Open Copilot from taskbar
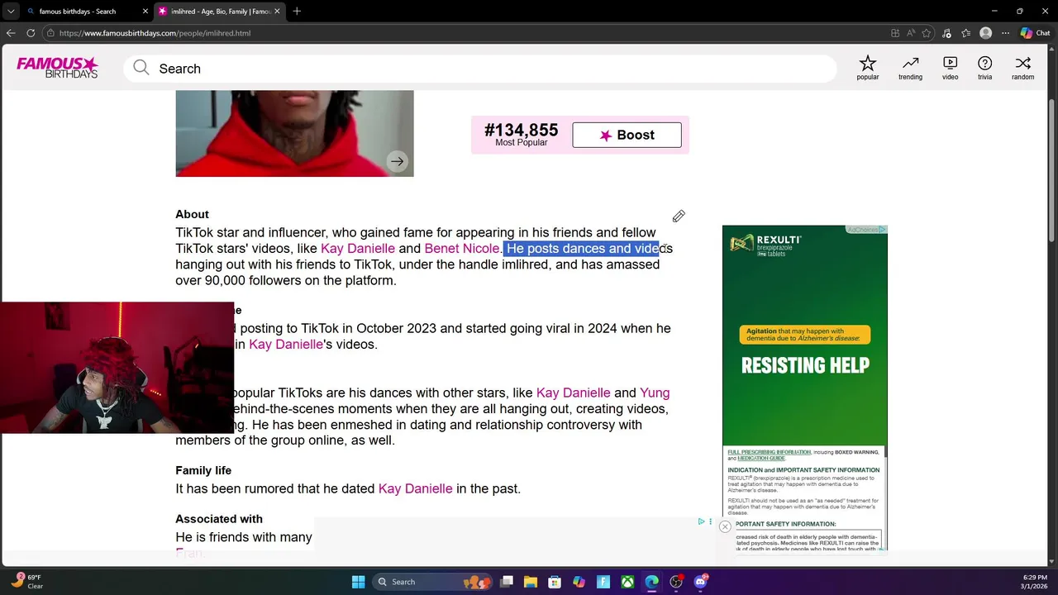 [579, 582]
